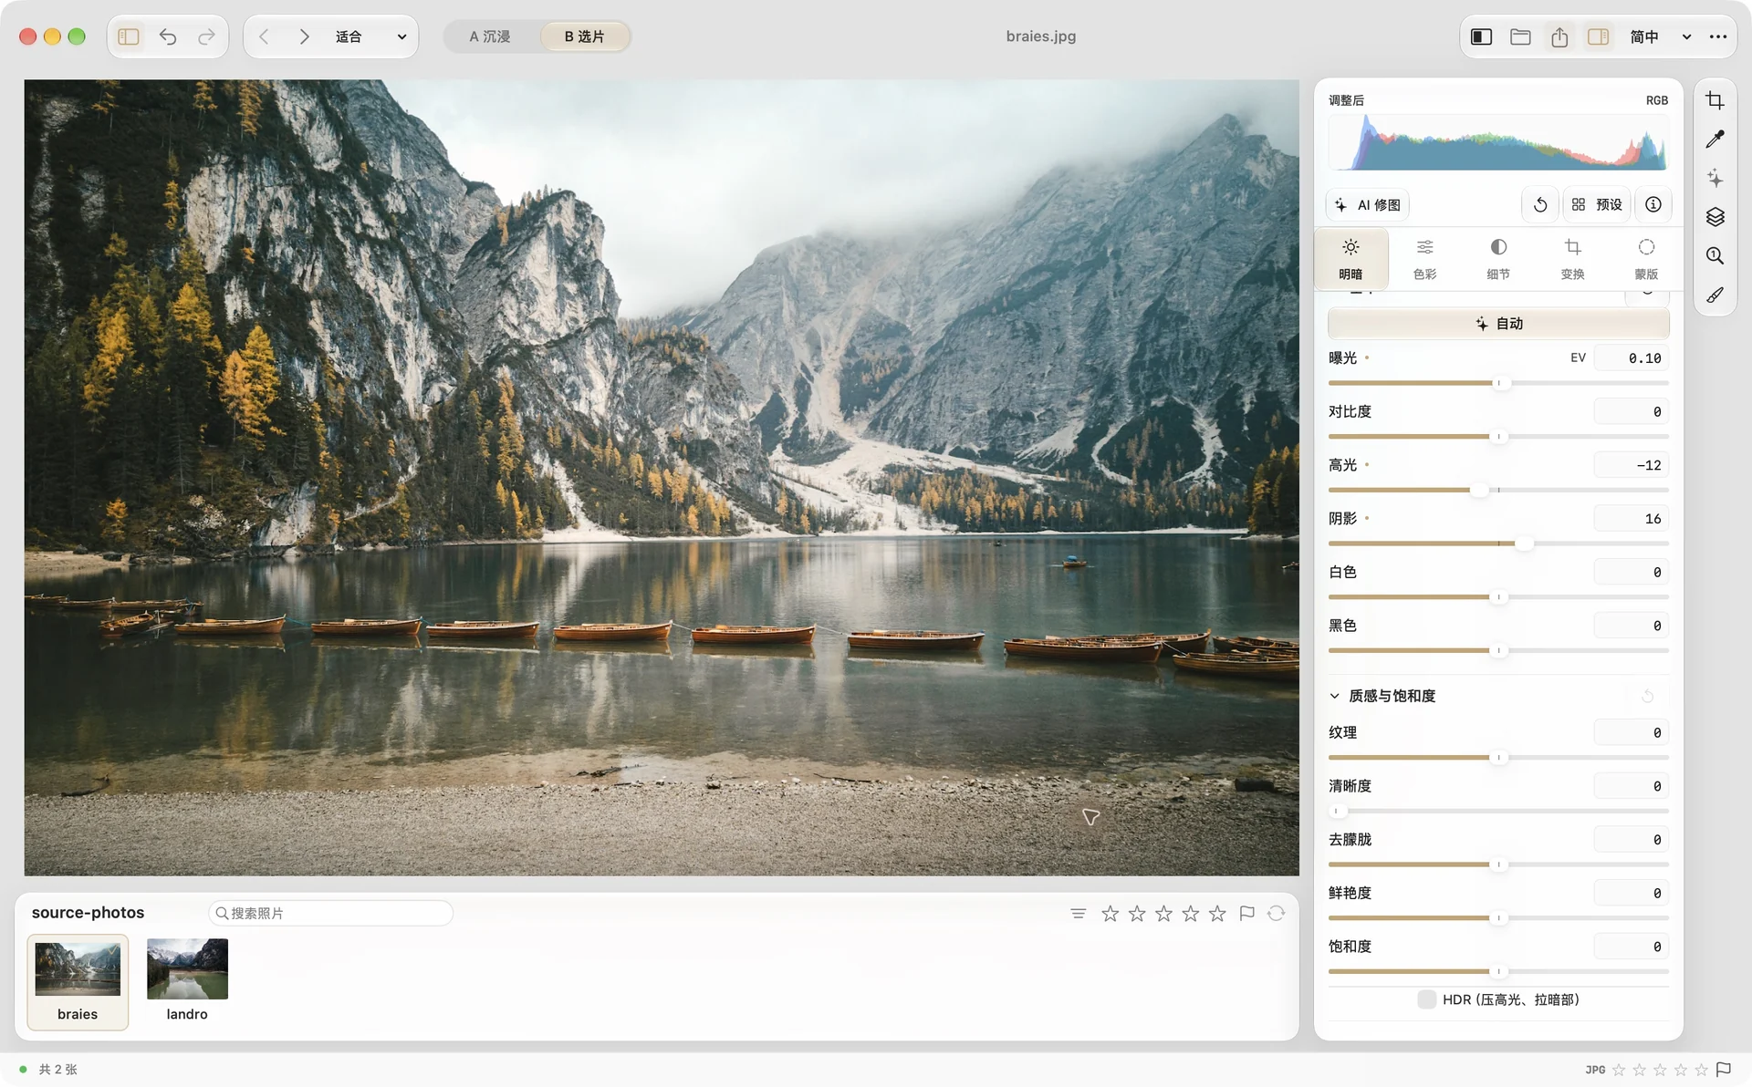The width and height of the screenshot is (1752, 1087).
Task: Click the 自动 auto adjust button
Action: (1498, 324)
